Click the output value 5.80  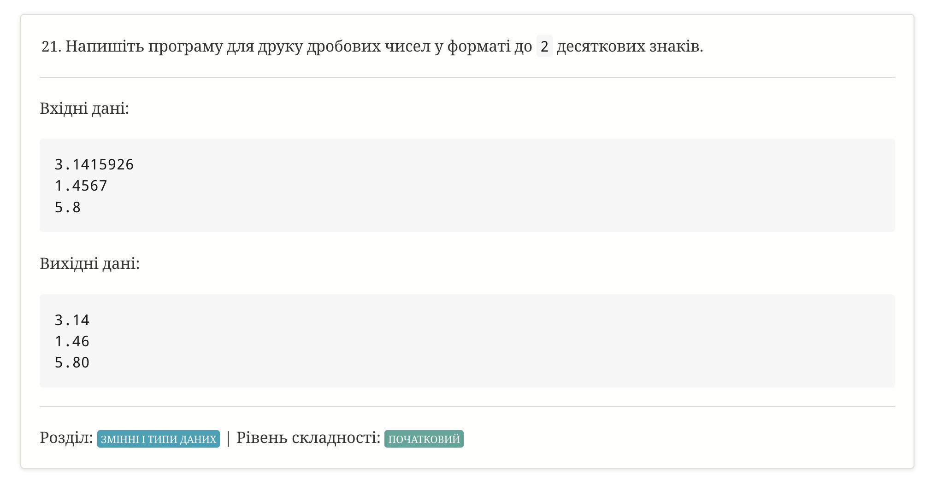pyautogui.click(x=72, y=362)
